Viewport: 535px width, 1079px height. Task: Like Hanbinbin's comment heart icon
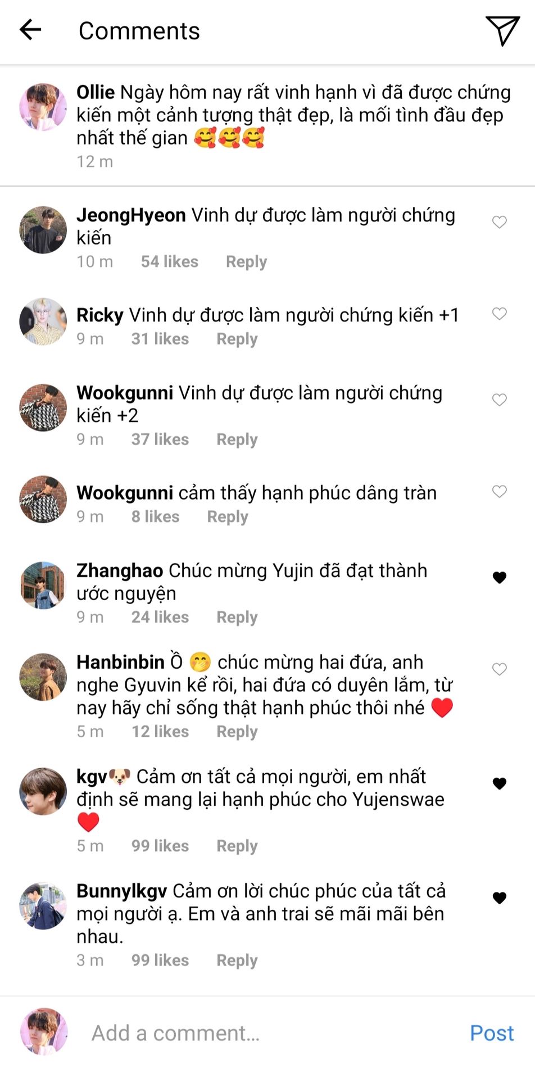click(x=500, y=669)
